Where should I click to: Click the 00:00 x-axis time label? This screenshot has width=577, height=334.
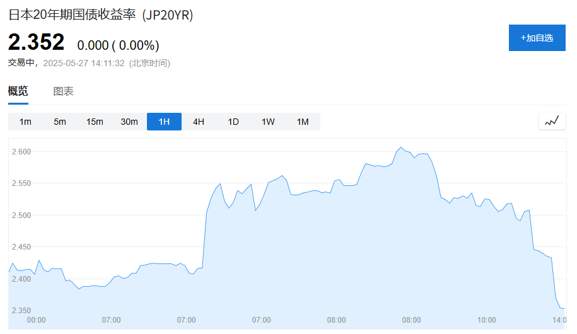click(36, 320)
